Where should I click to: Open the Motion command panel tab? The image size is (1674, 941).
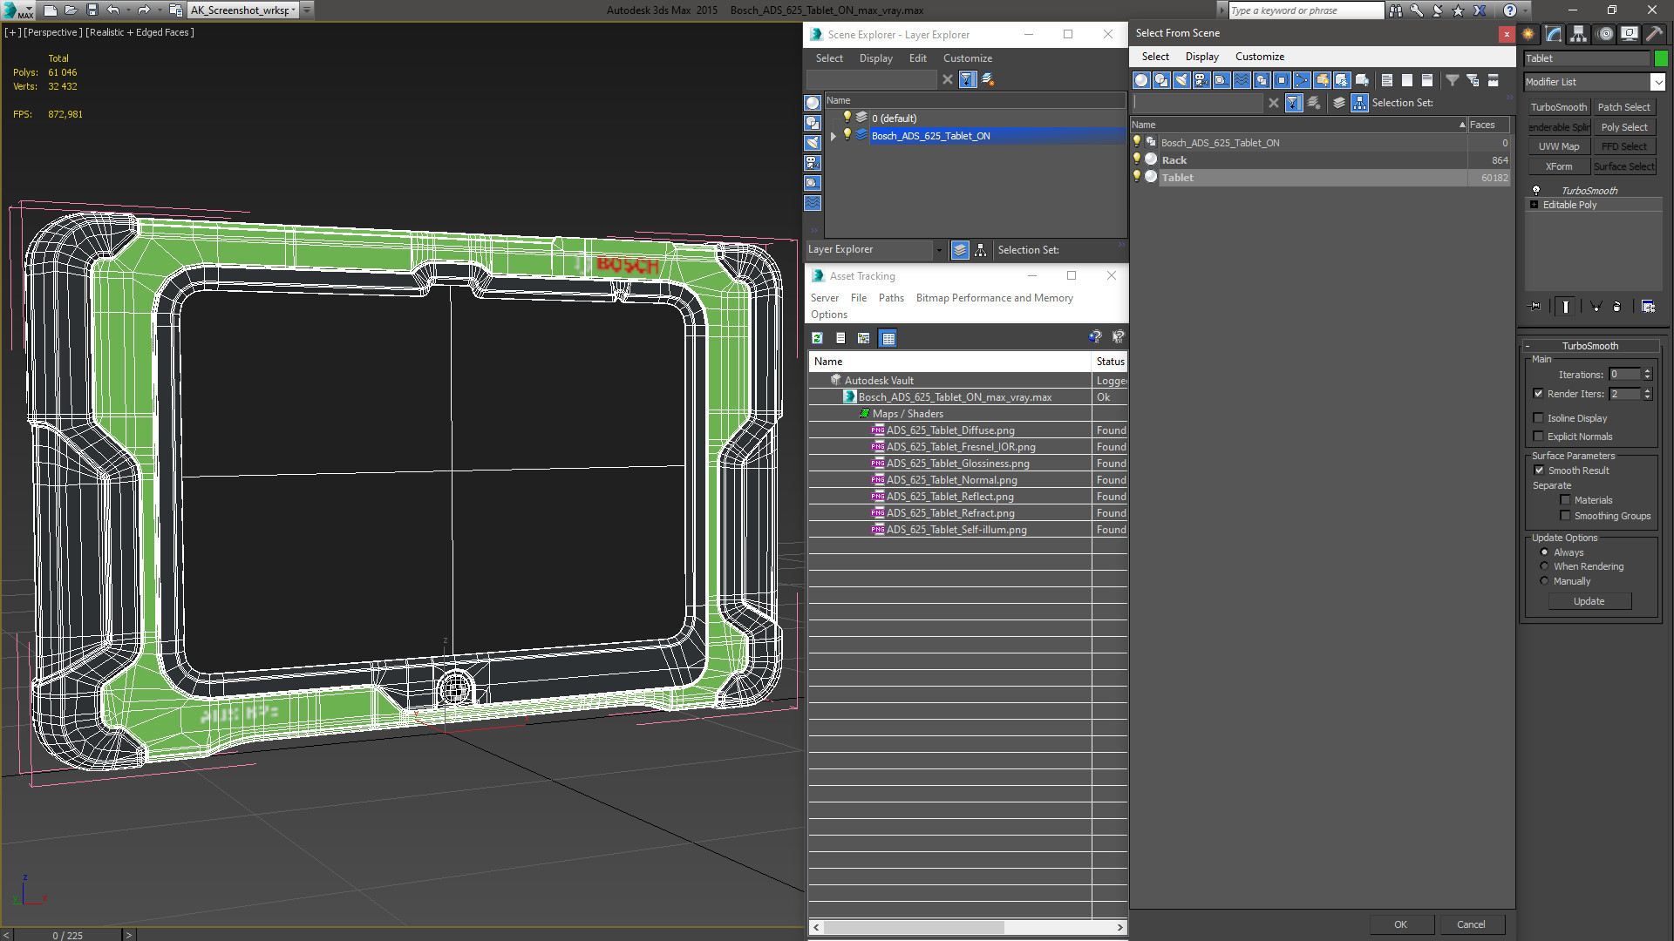click(x=1604, y=34)
